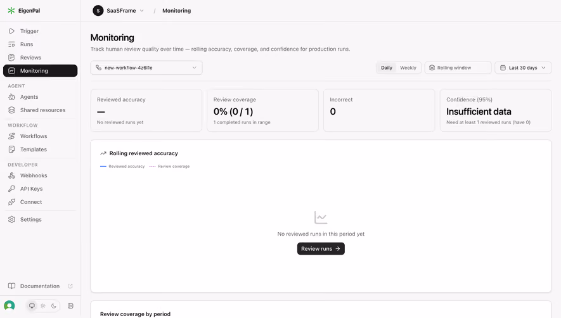Click the Reviews clipboard icon
Viewport: 561px width, 318px height.
point(12,58)
